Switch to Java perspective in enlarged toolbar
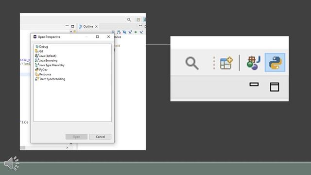This screenshot has height=175, width=311. point(253,63)
